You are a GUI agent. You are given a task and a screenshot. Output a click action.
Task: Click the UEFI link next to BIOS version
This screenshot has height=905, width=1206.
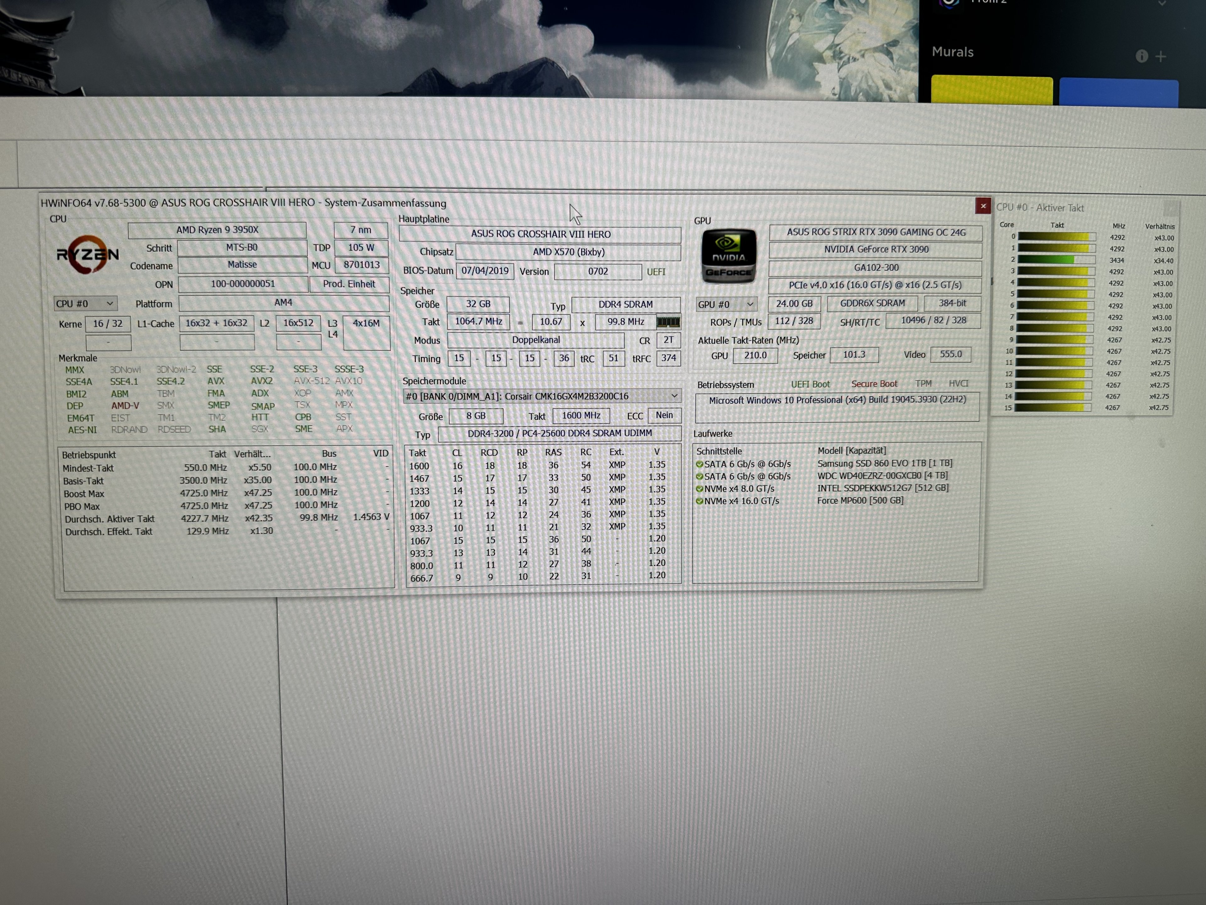coord(655,272)
